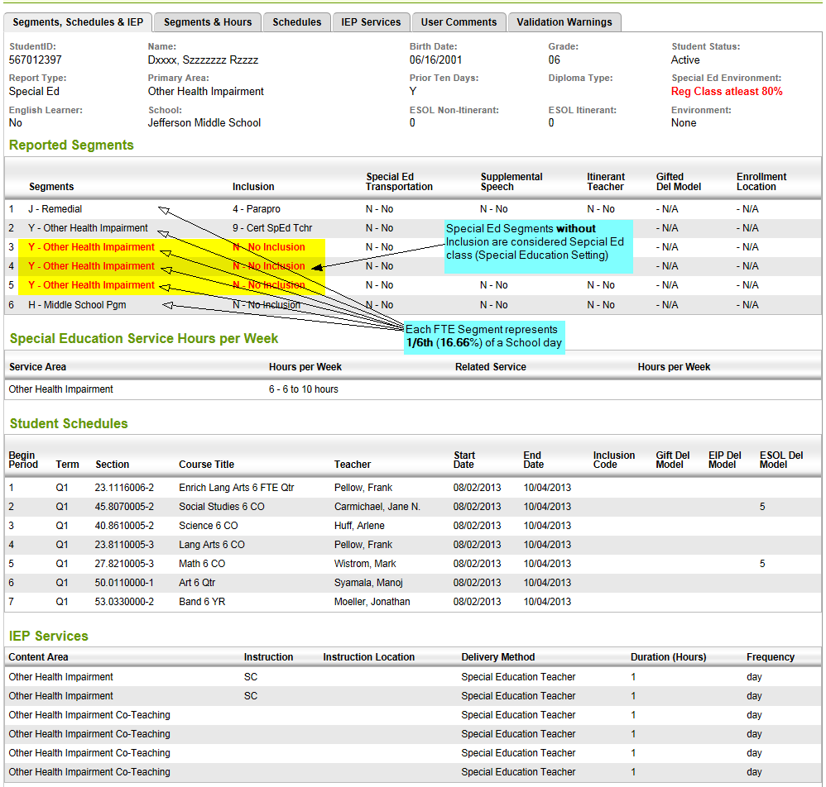Select segment 1 J - Remedial
Image resolution: width=826 pixels, height=787 pixels.
(55, 209)
